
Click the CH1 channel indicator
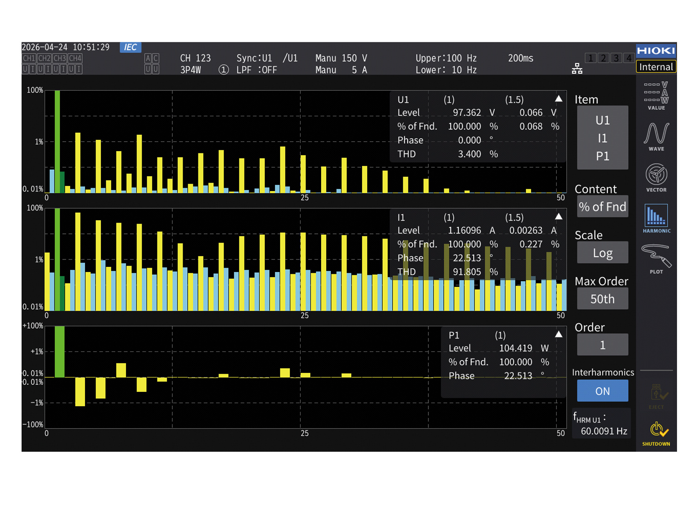coord(29,59)
